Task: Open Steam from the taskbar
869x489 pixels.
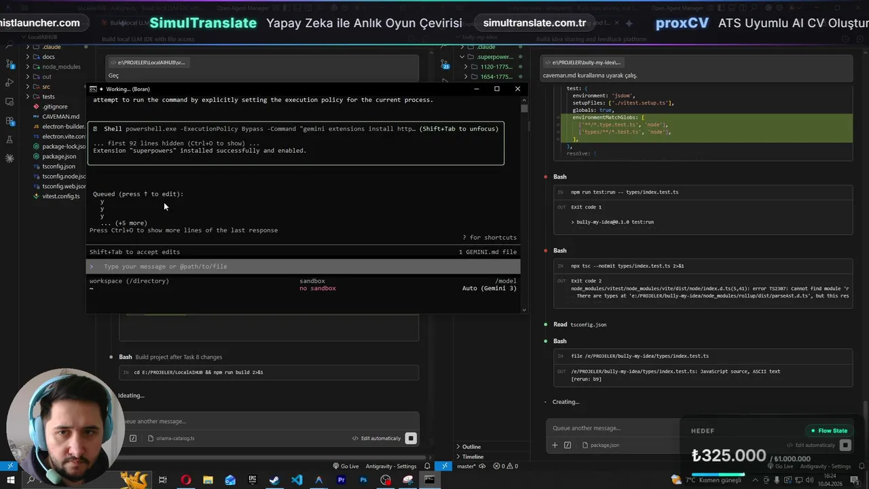Action: coord(274,480)
